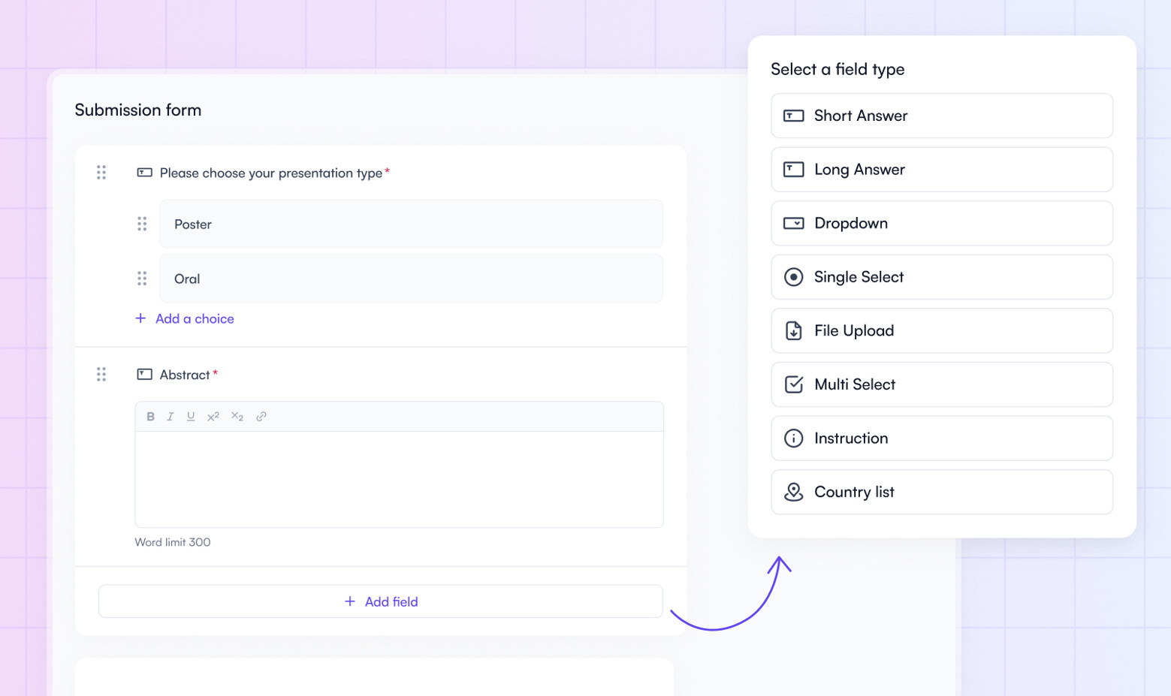Click Add a choice under presentation type
The image size is (1171, 696).
(x=185, y=318)
